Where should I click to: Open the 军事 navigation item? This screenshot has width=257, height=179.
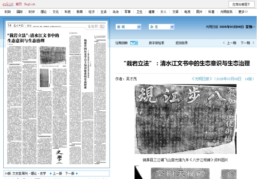tap(127, 12)
